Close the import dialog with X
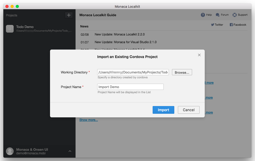255x161 pixels. click(x=199, y=55)
